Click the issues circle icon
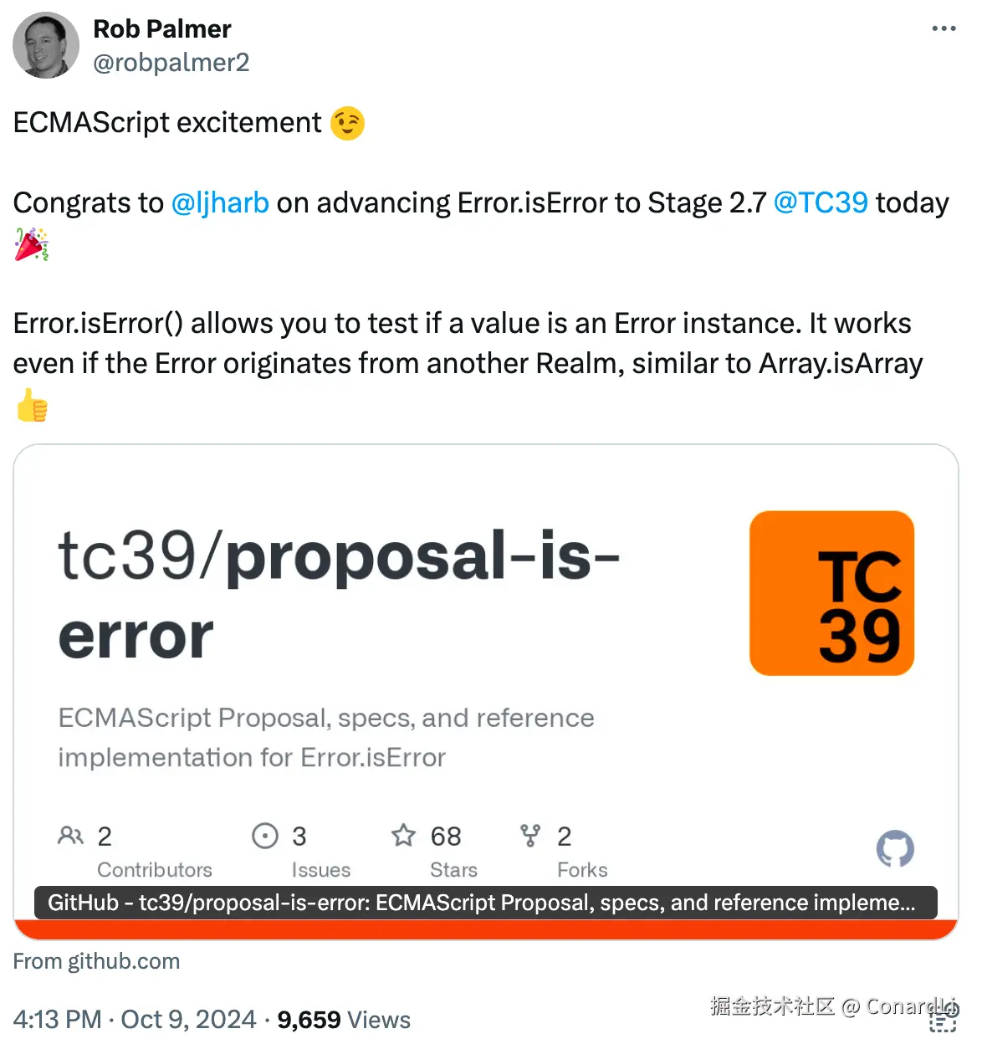The height and width of the screenshot is (1044, 982). click(x=265, y=836)
